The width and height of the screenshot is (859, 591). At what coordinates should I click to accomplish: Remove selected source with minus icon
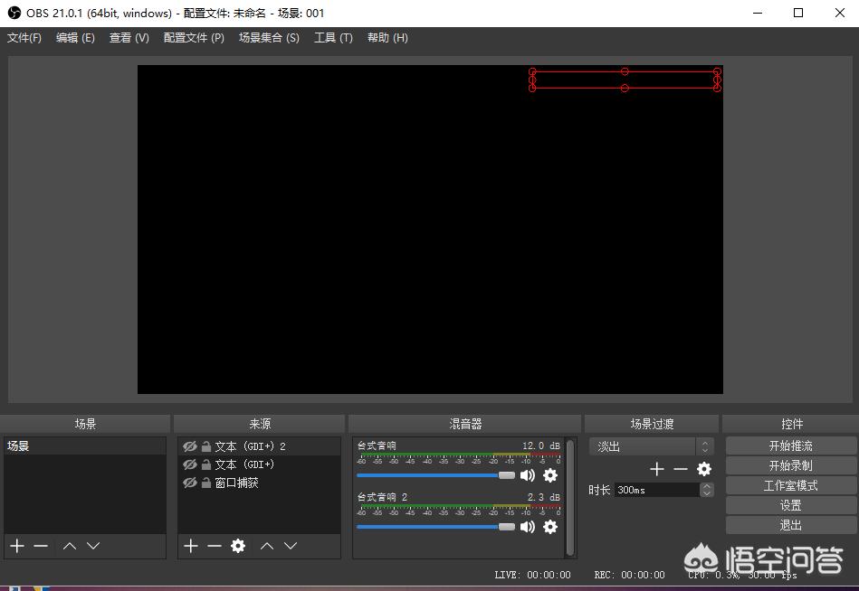click(x=215, y=546)
